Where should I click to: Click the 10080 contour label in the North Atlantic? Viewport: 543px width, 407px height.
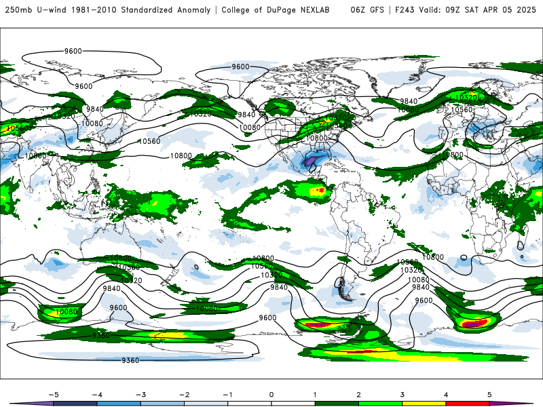pos(409,110)
